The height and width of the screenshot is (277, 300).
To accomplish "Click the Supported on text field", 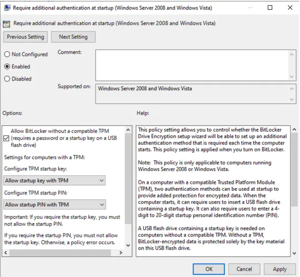I will [x=192, y=94].
